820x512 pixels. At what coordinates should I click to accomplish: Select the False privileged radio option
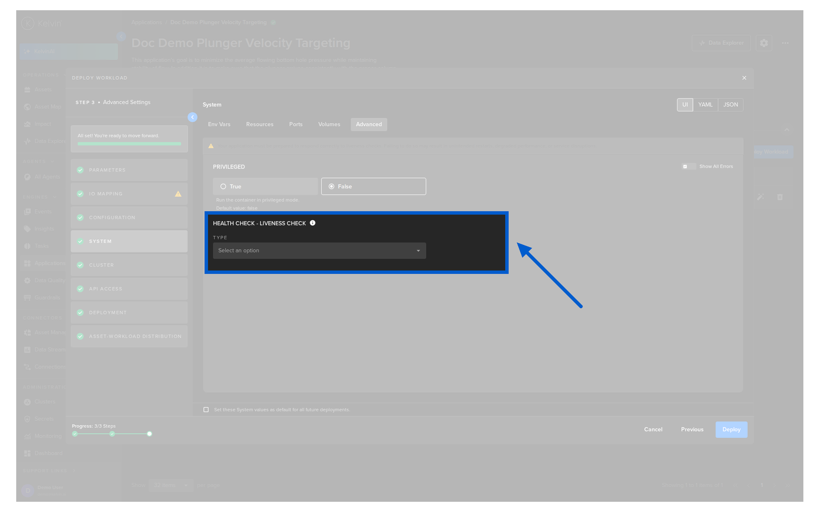pos(374,186)
